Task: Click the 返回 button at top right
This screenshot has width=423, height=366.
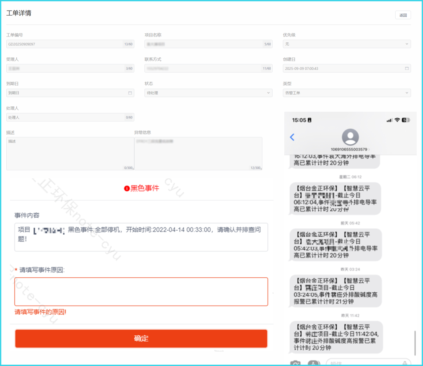Action: coord(403,15)
